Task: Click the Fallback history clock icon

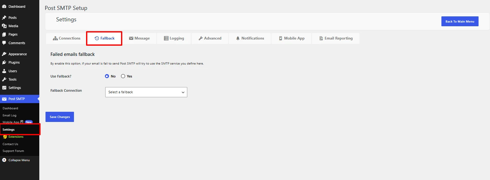Action: (97, 38)
